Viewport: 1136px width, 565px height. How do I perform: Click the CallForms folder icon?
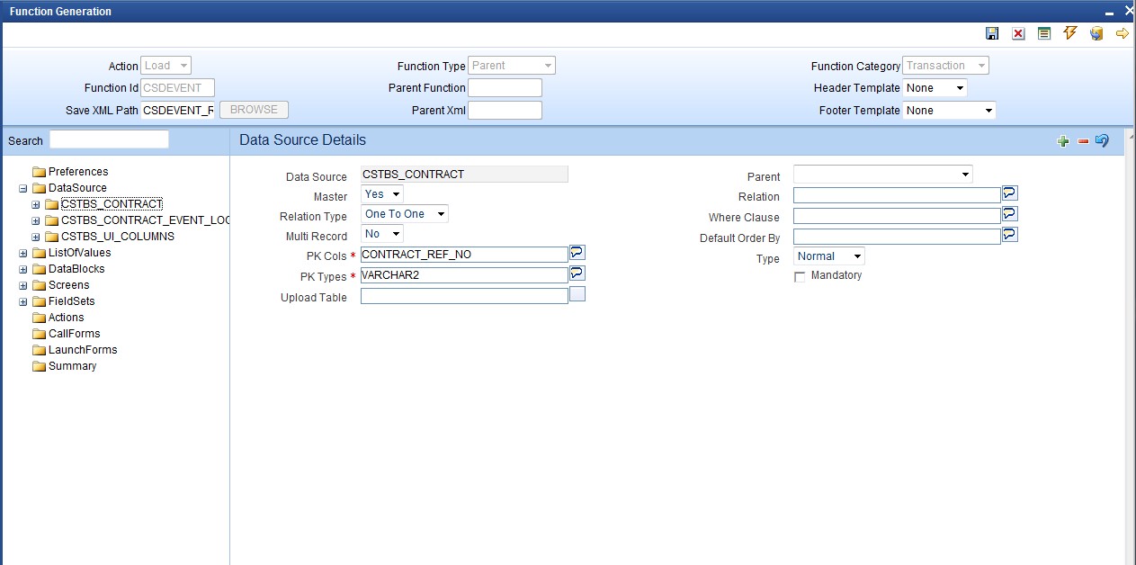[x=39, y=334]
